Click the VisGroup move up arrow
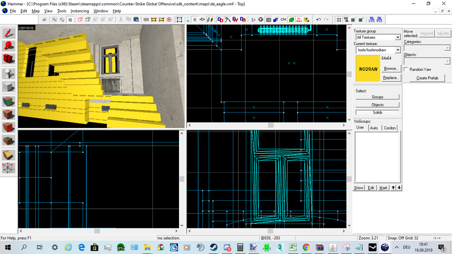Screen dimensions: 452x254 click(393, 188)
